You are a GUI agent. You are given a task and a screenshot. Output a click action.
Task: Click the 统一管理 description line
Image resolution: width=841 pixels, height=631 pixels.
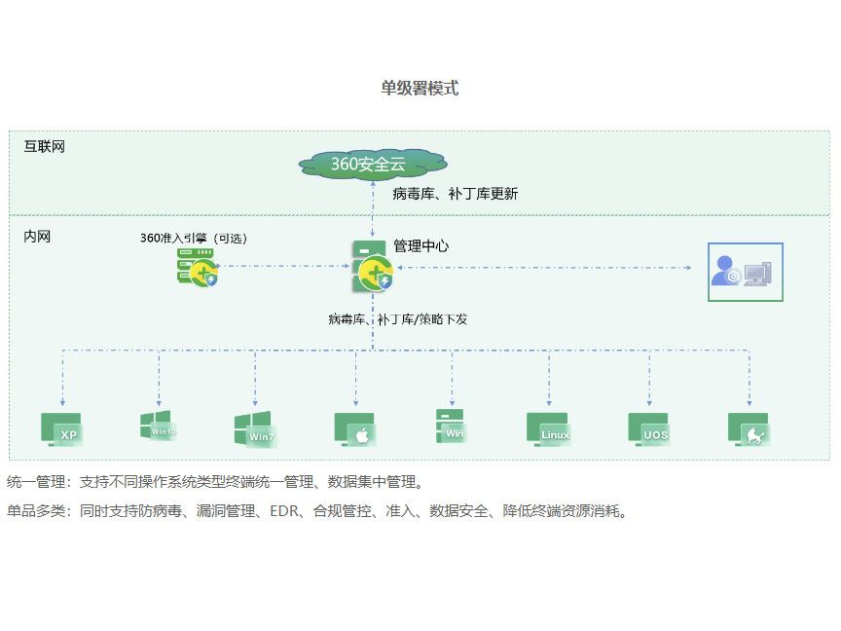pyautogui.click(x=216, y=482)
